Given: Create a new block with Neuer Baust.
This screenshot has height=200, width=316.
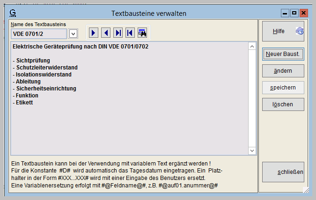Looking at the screenshot, I should tap(283, 54).
